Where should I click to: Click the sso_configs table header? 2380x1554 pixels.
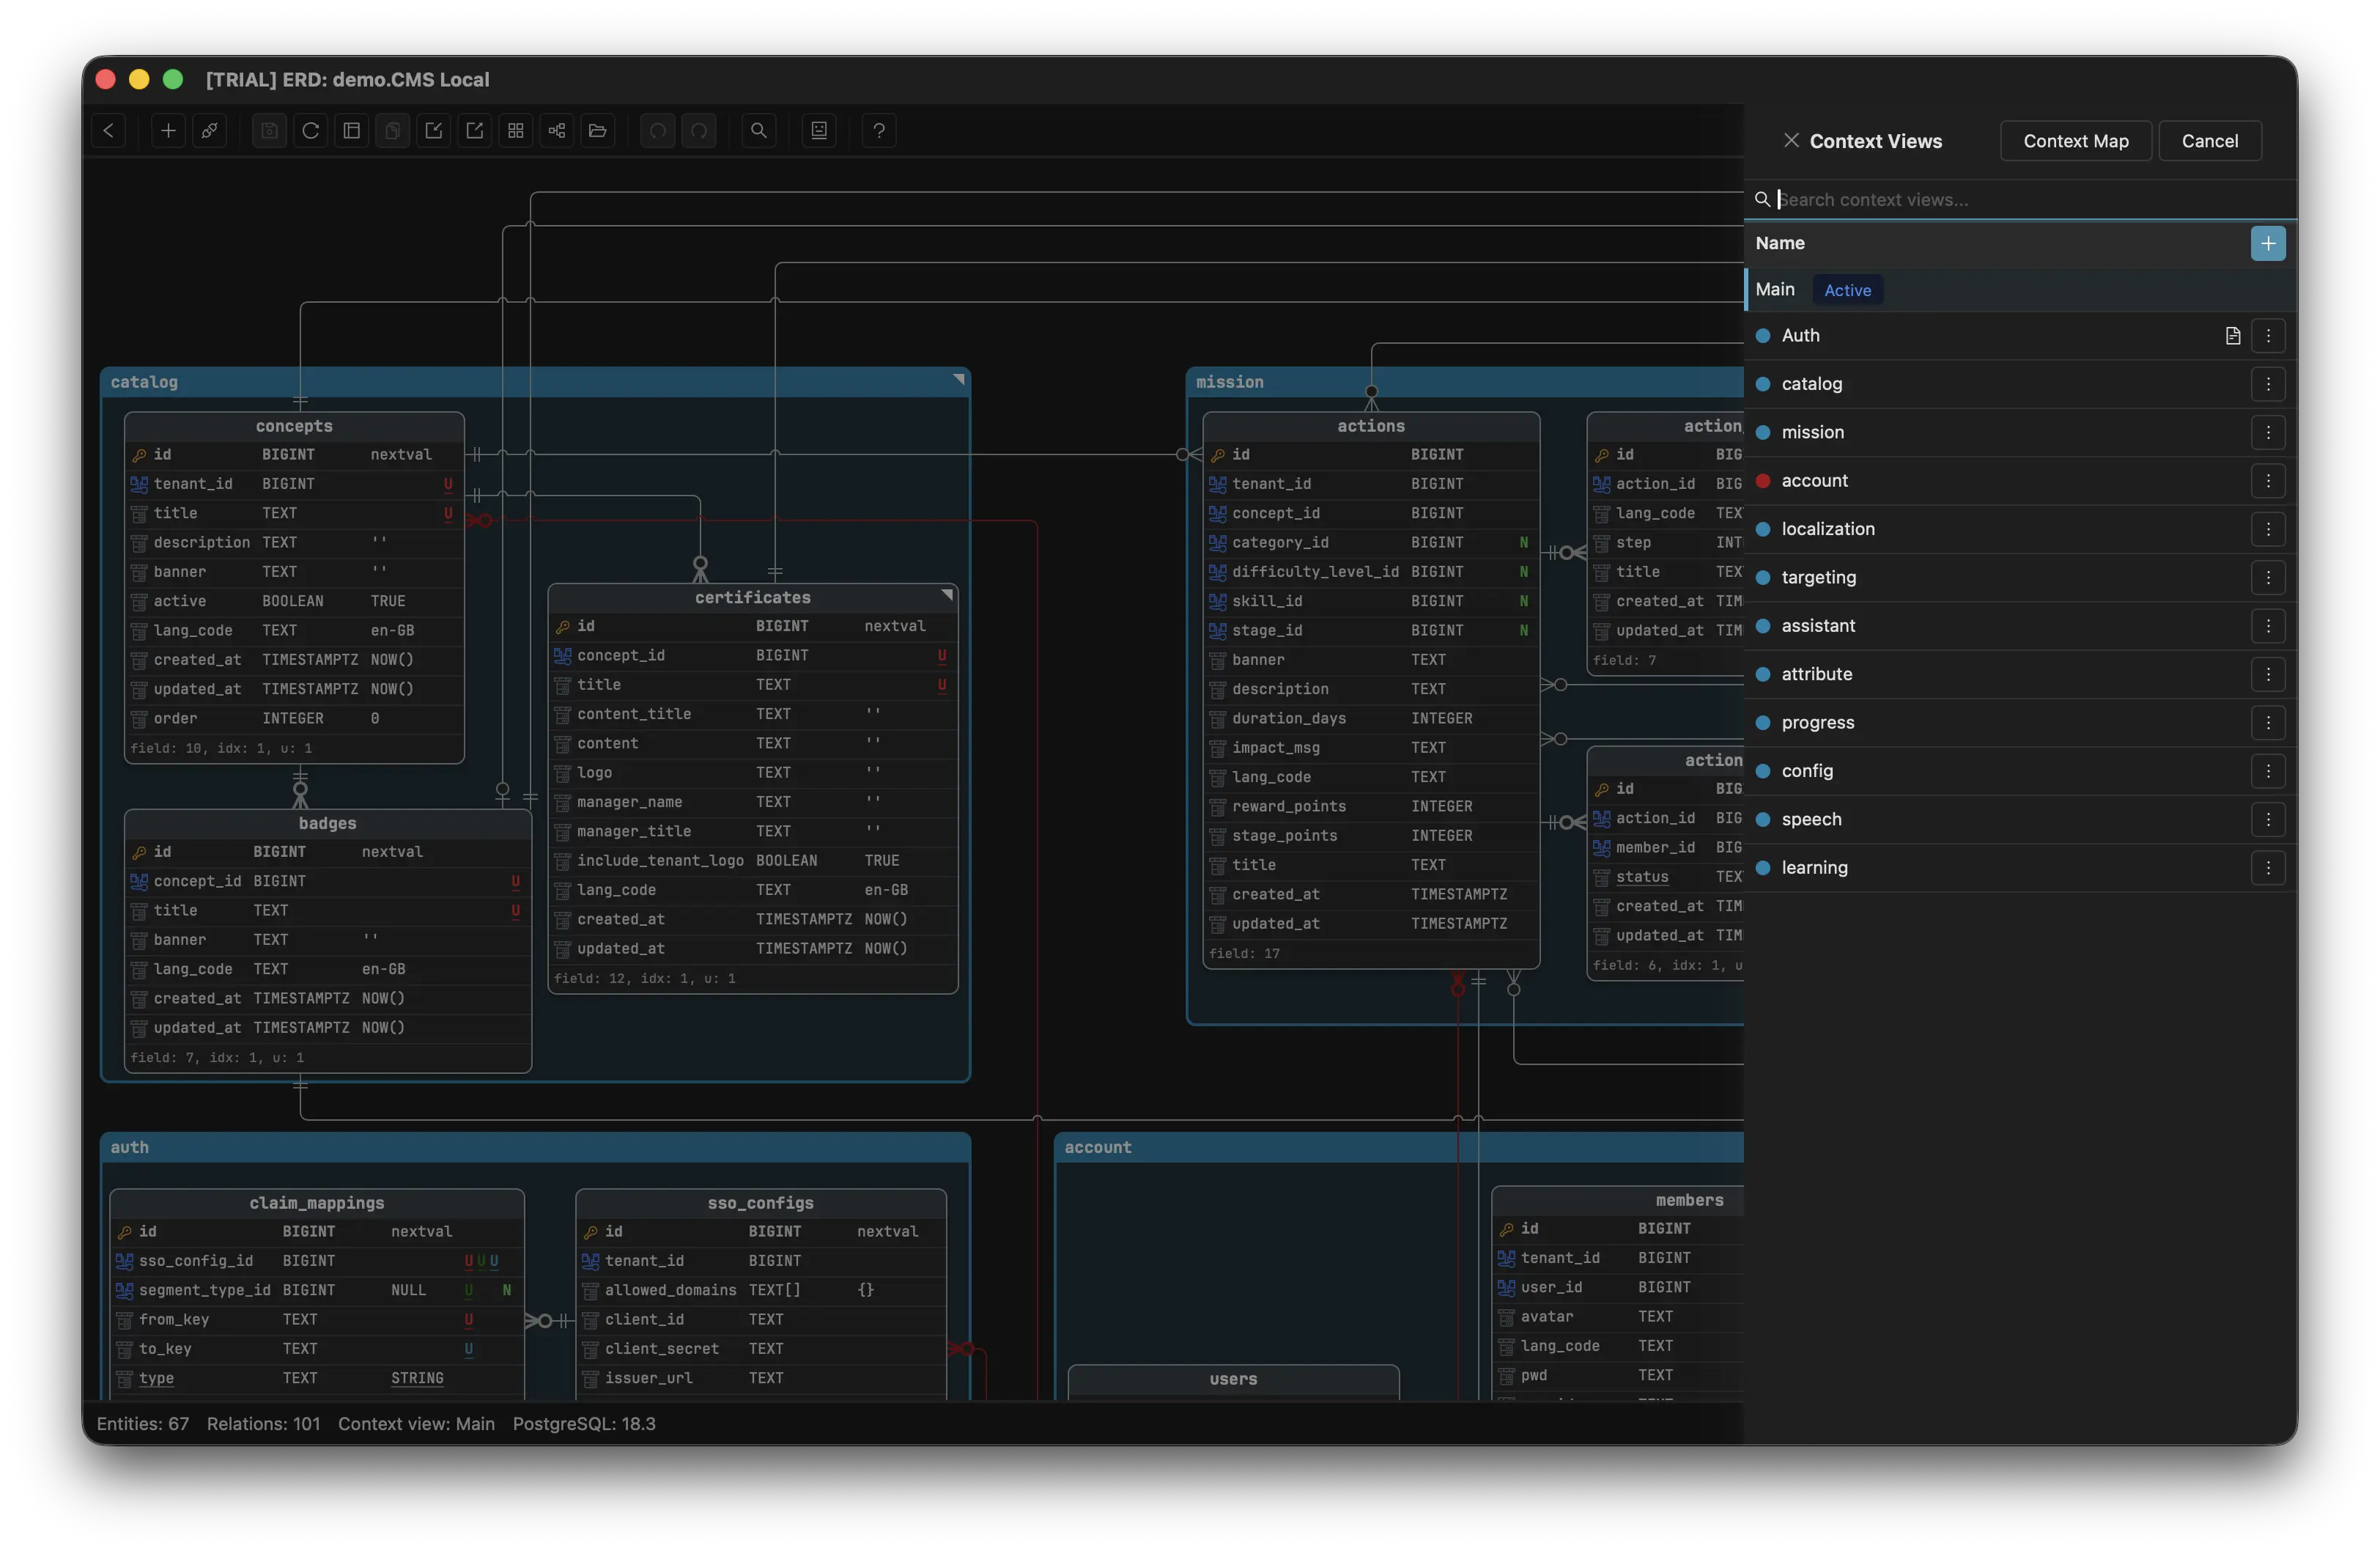(760, 1203)
